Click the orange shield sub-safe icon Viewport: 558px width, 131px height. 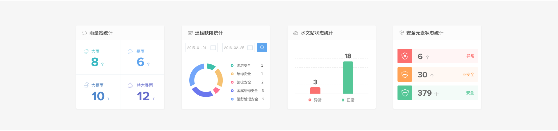(405, 74)
